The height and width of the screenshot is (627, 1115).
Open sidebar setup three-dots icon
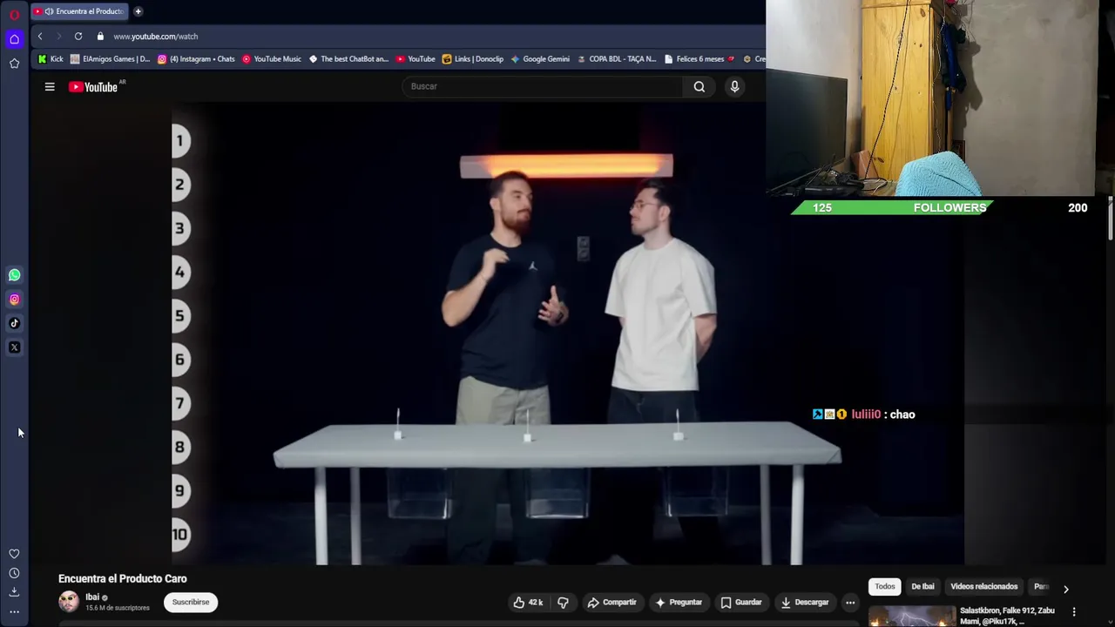tap(14, 612)
